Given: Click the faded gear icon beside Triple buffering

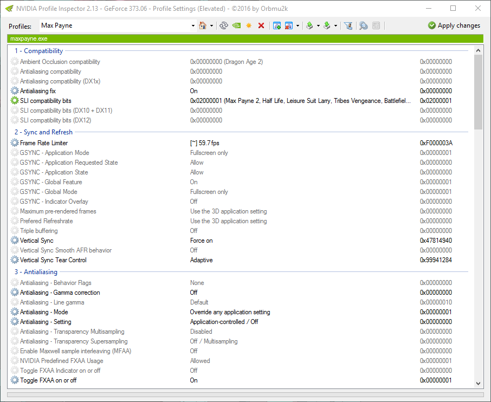Looking at the screenshot, I should (x=15, y=231).
